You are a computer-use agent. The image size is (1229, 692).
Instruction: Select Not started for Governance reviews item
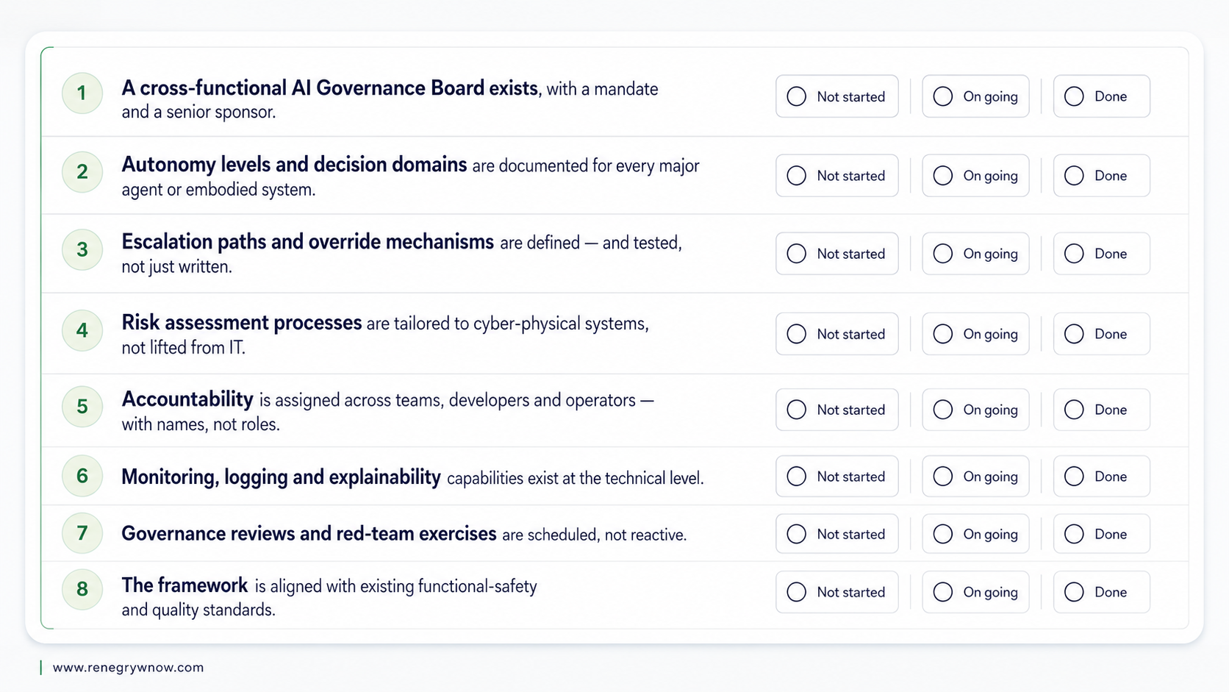coord(836,534)
